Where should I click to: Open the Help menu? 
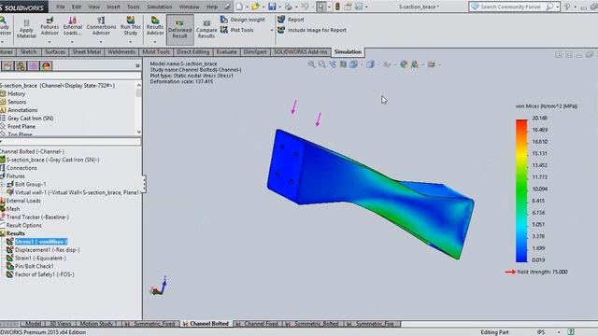pos(212,7)
